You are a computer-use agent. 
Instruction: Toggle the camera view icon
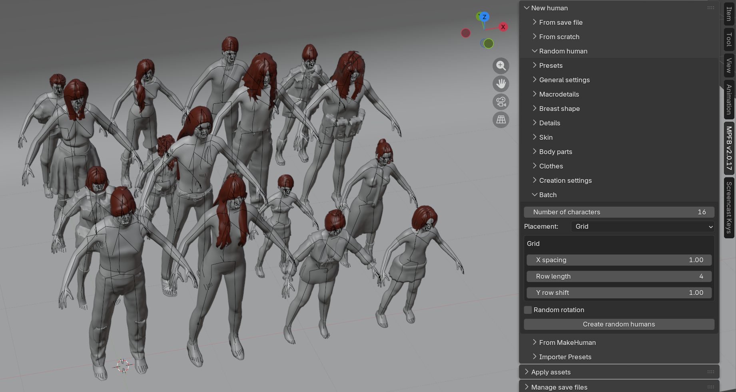point(501,101)
